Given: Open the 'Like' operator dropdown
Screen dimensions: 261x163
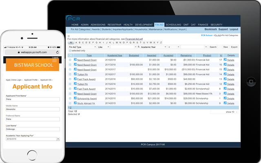Looking at the screenshot, I should coord(103,47).
